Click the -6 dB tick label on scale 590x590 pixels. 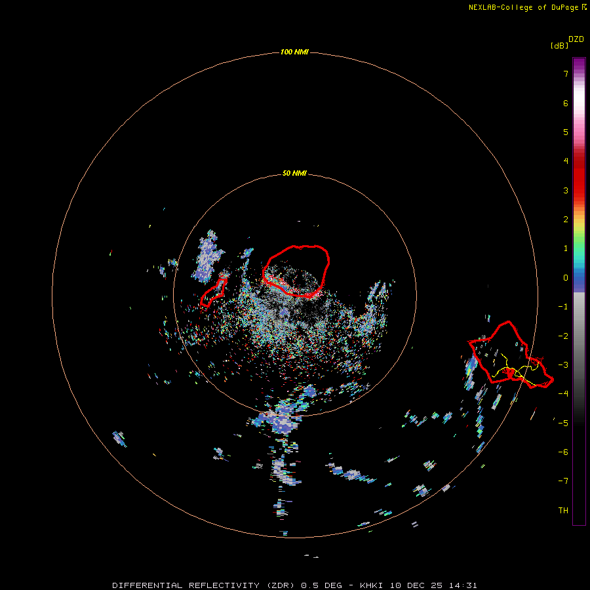[x=563, y=452]
